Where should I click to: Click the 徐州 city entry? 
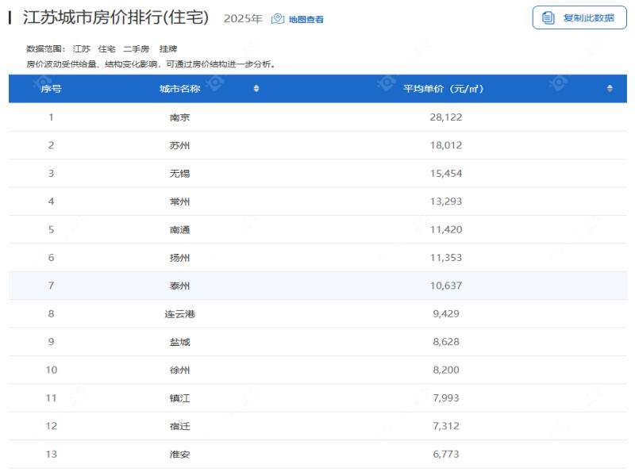[179, 370]
